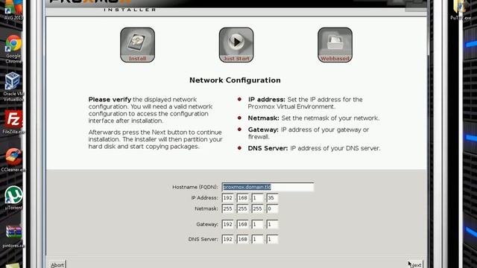Viewport: 477px width, 268px height.
Task: Click IP Address first octet field 192
Action: [227, 198]
